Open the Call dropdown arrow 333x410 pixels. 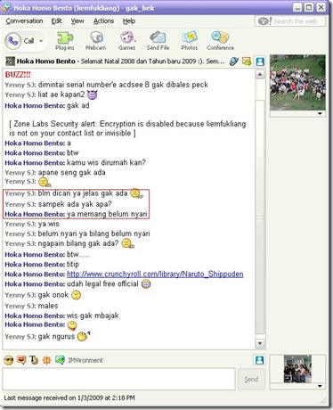click(x=42, y=41)
